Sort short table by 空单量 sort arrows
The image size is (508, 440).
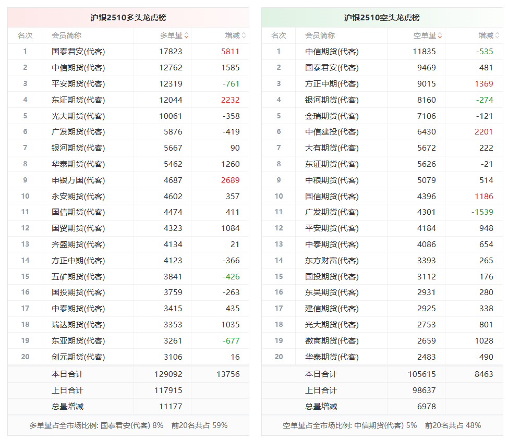tap(440, 35)
